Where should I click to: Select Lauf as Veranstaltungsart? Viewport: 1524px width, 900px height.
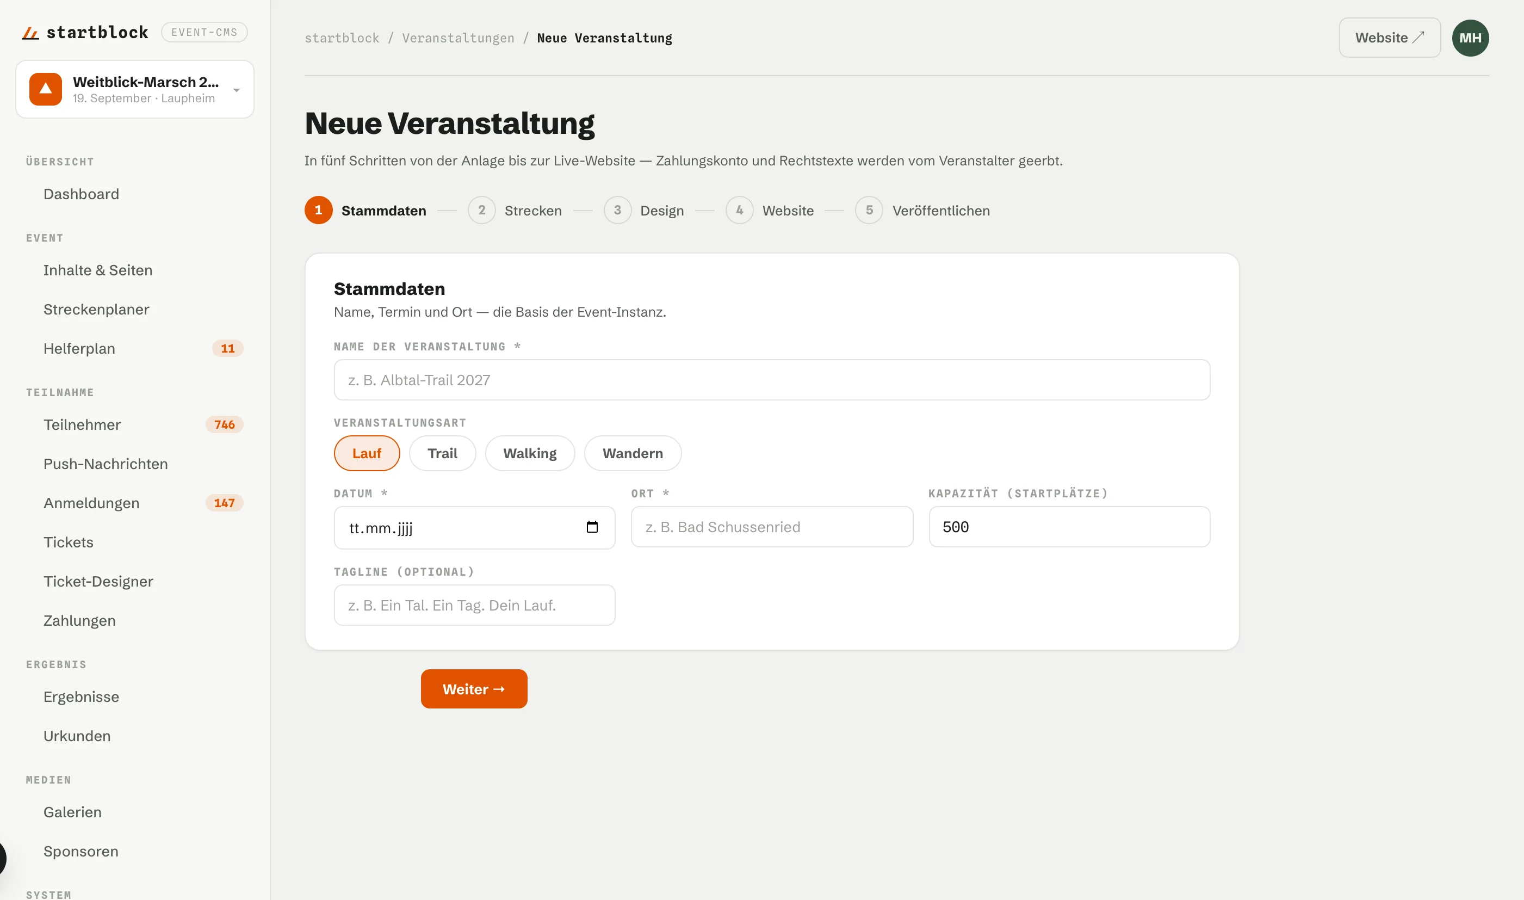367,453
